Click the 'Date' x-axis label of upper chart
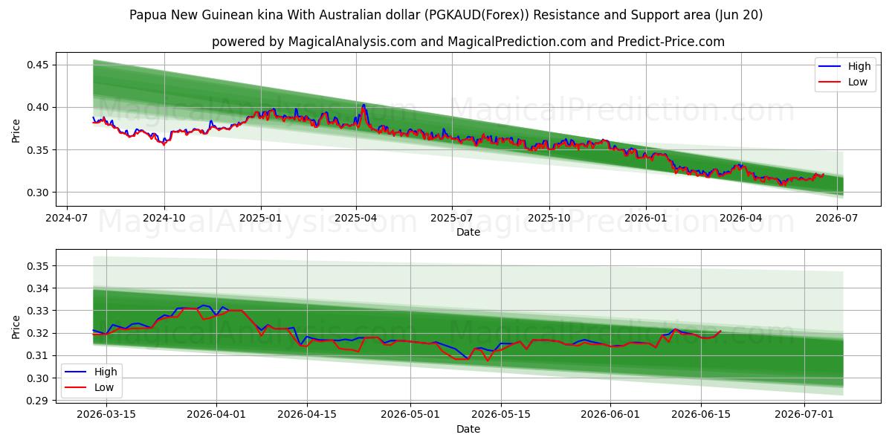892x446 pixels. [x=468, y=232]
